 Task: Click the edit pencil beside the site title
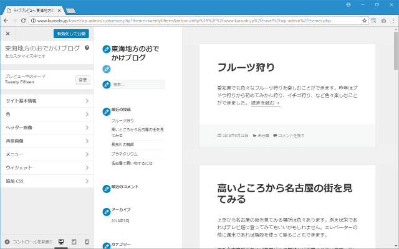[x=107, y=49]
